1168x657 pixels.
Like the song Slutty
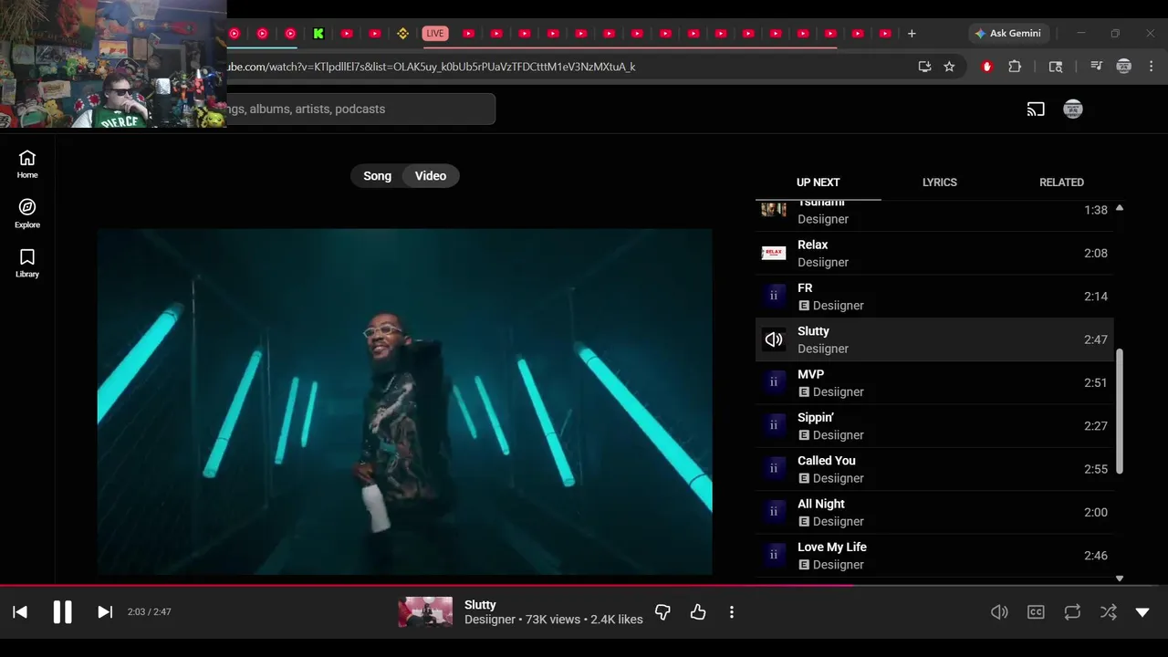coord(698,612)
